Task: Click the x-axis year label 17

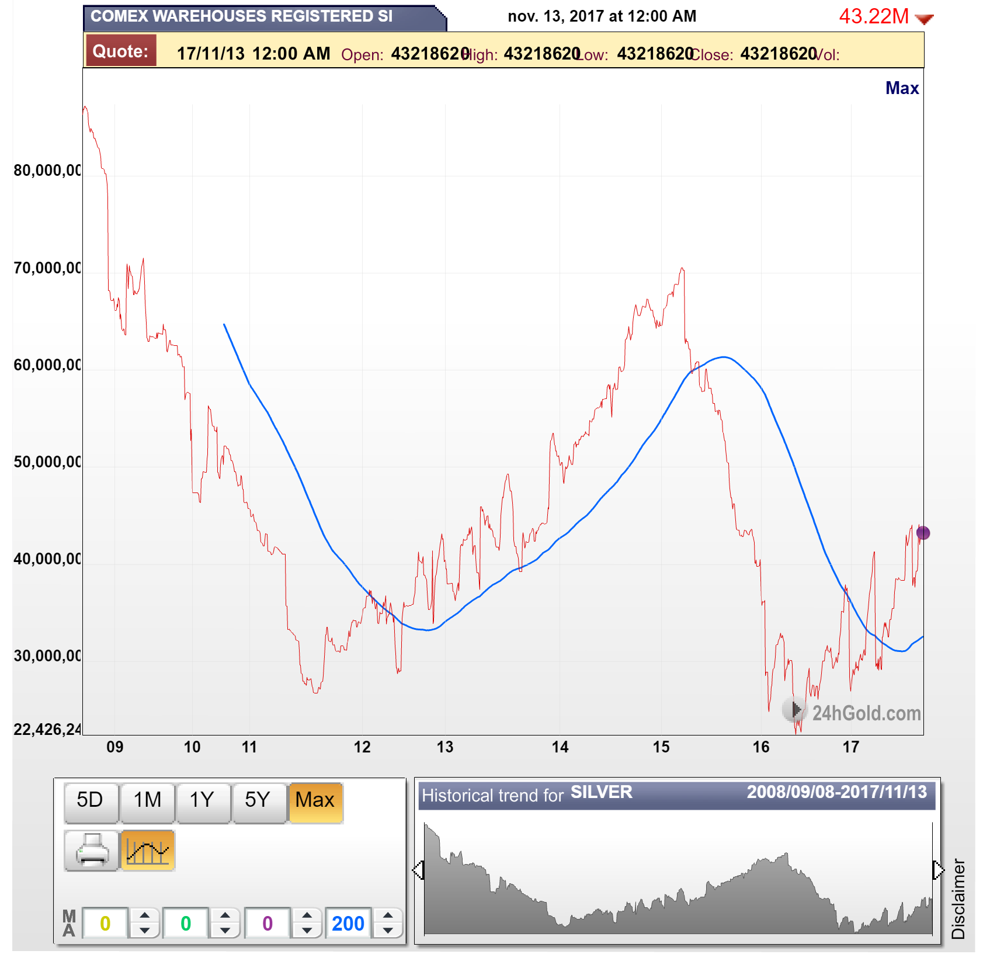Action: [851, 747]
